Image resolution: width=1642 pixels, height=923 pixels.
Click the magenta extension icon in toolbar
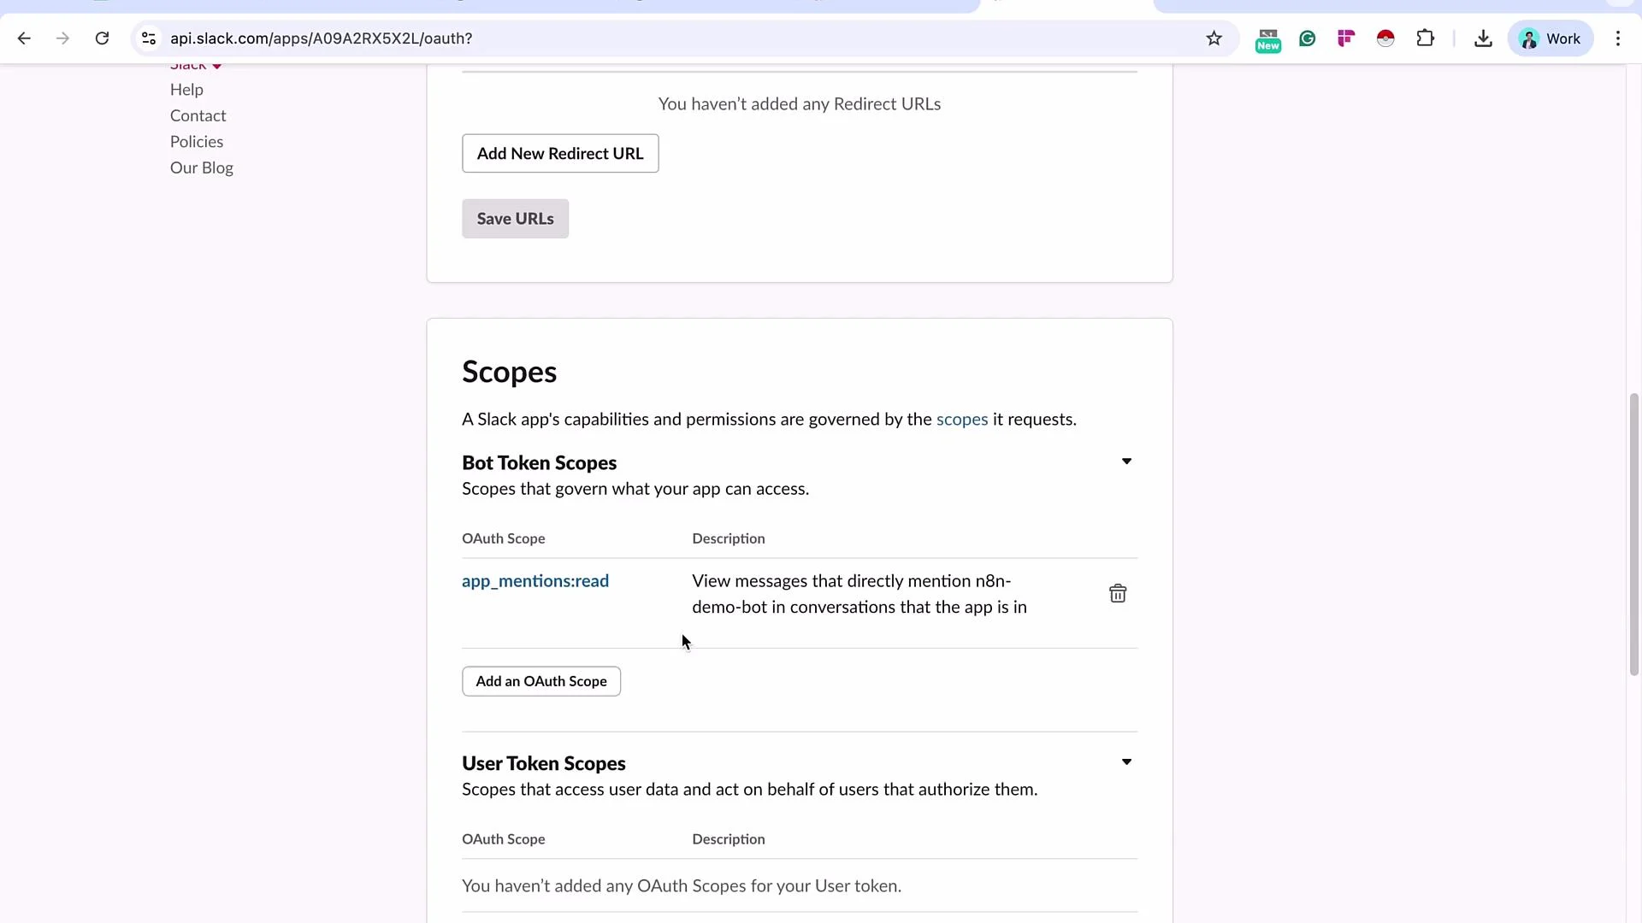[x=1346, y=38]
